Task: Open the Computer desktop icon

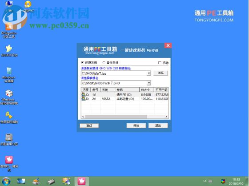Action: (9, 6)
